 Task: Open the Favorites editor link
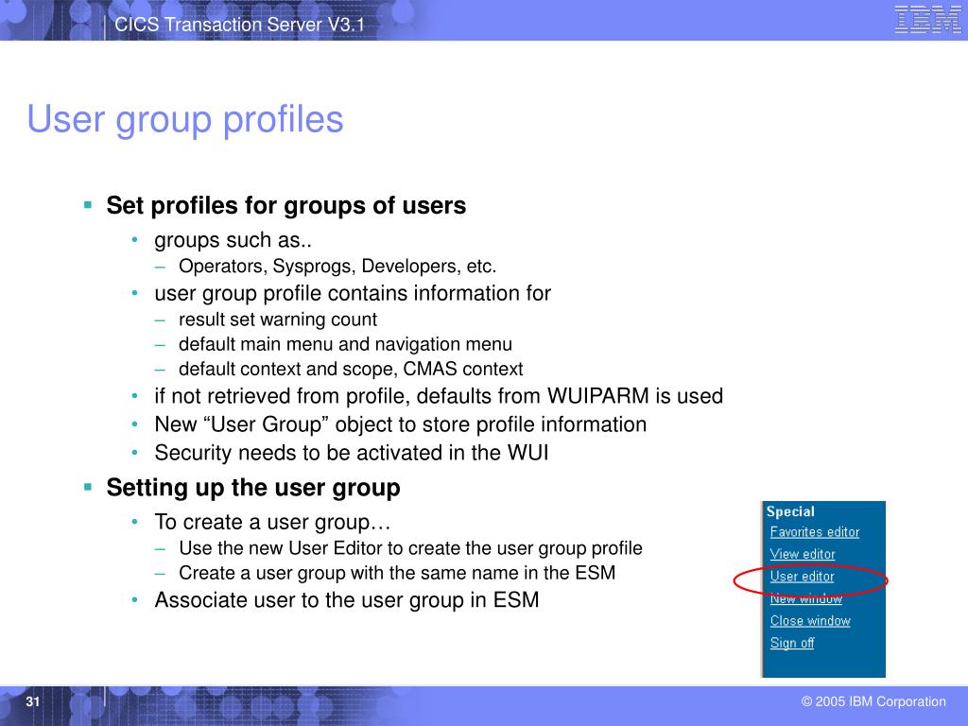pos(814,531)
